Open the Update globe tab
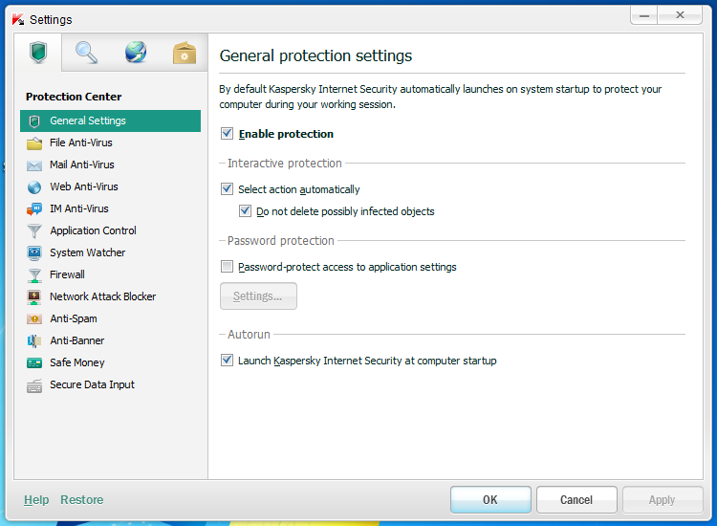 click(x=136, y=53)
